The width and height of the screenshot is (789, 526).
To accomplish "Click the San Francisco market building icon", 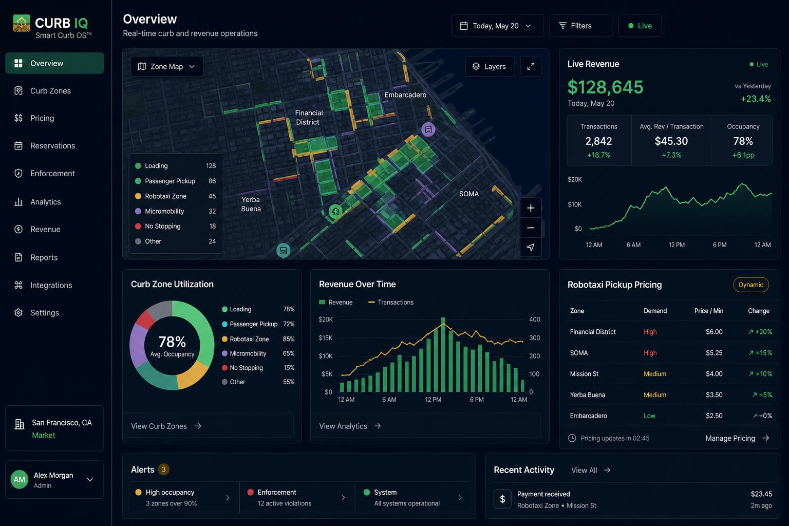I will click(x=20, y=424).
